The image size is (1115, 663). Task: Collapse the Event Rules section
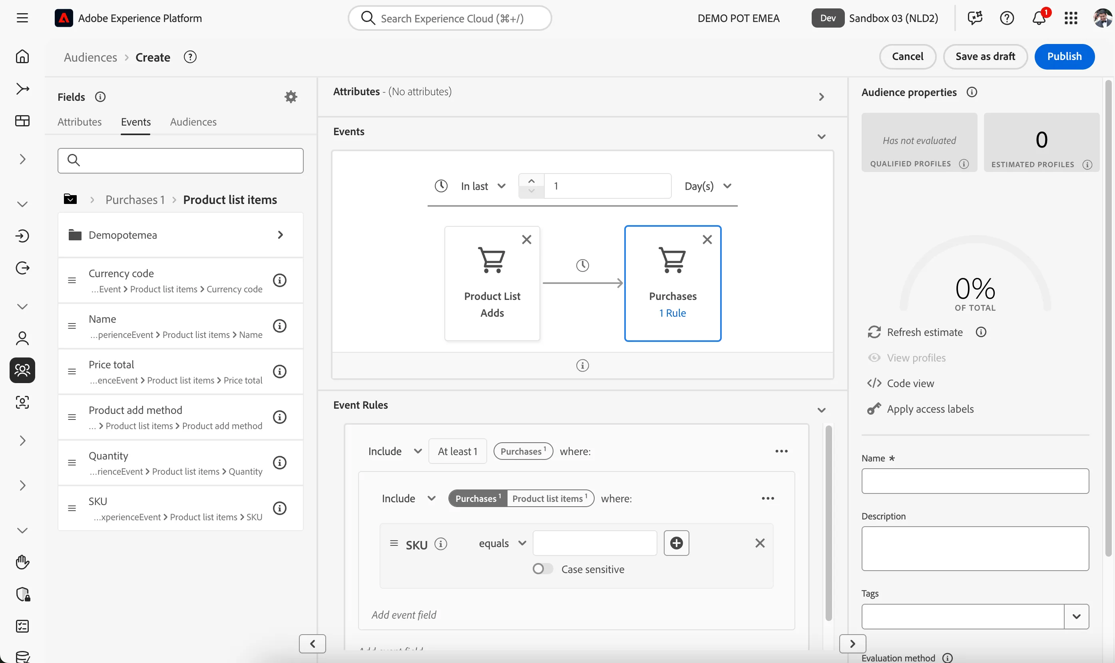[x=821, y=410]
